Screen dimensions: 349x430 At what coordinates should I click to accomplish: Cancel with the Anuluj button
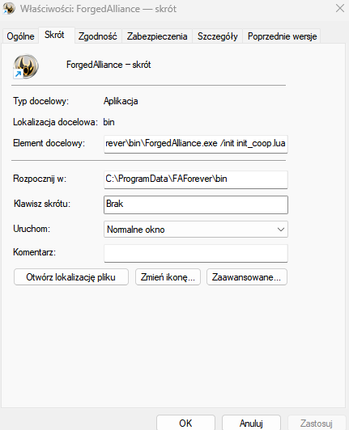[251, 423]
